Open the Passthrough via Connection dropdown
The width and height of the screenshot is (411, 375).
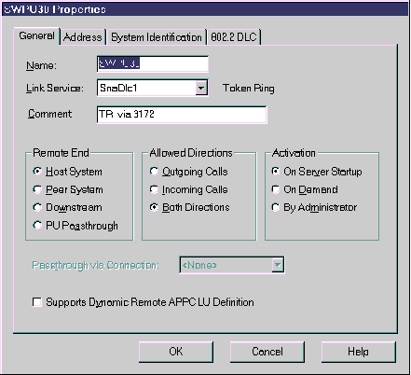tap(278, 265)
